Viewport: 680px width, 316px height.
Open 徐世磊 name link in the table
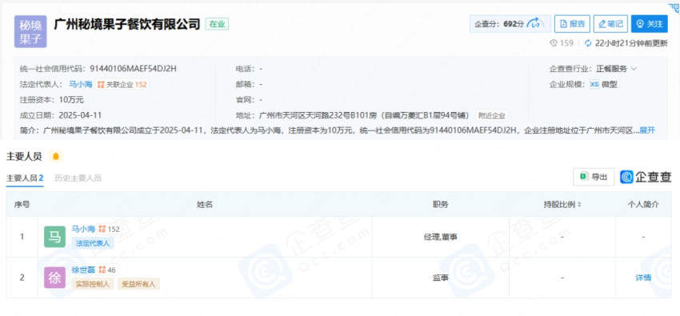pos(83,270)
